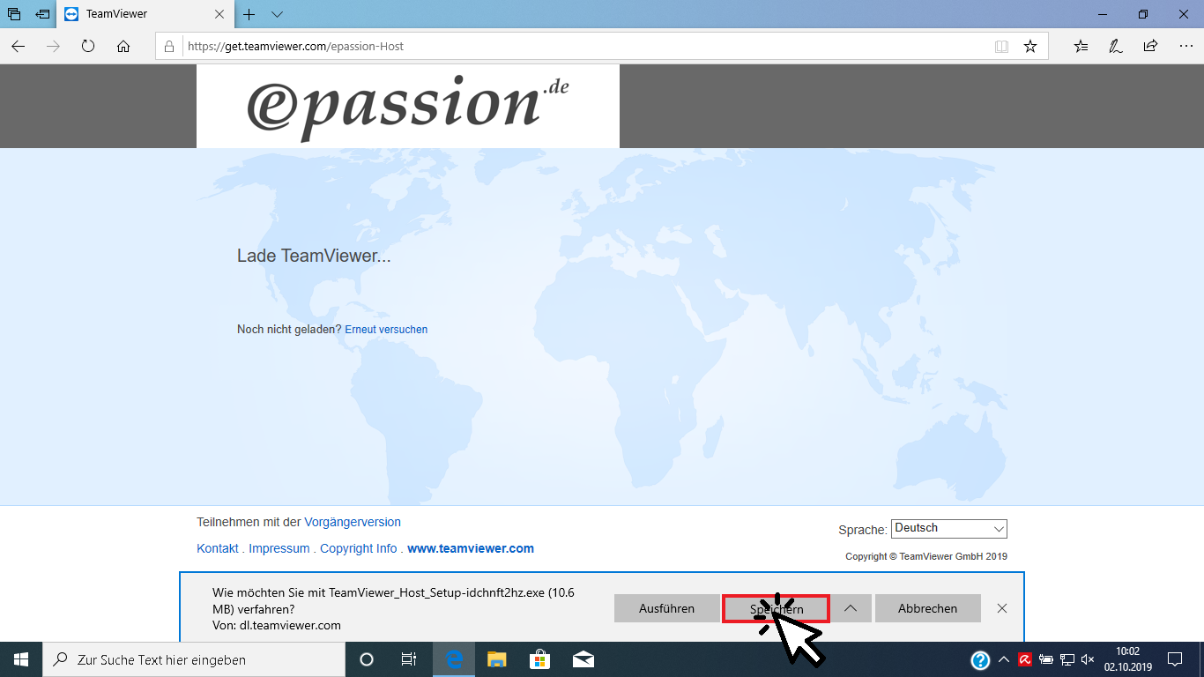Visit www.teamviewer.com link

click(471, 548)
